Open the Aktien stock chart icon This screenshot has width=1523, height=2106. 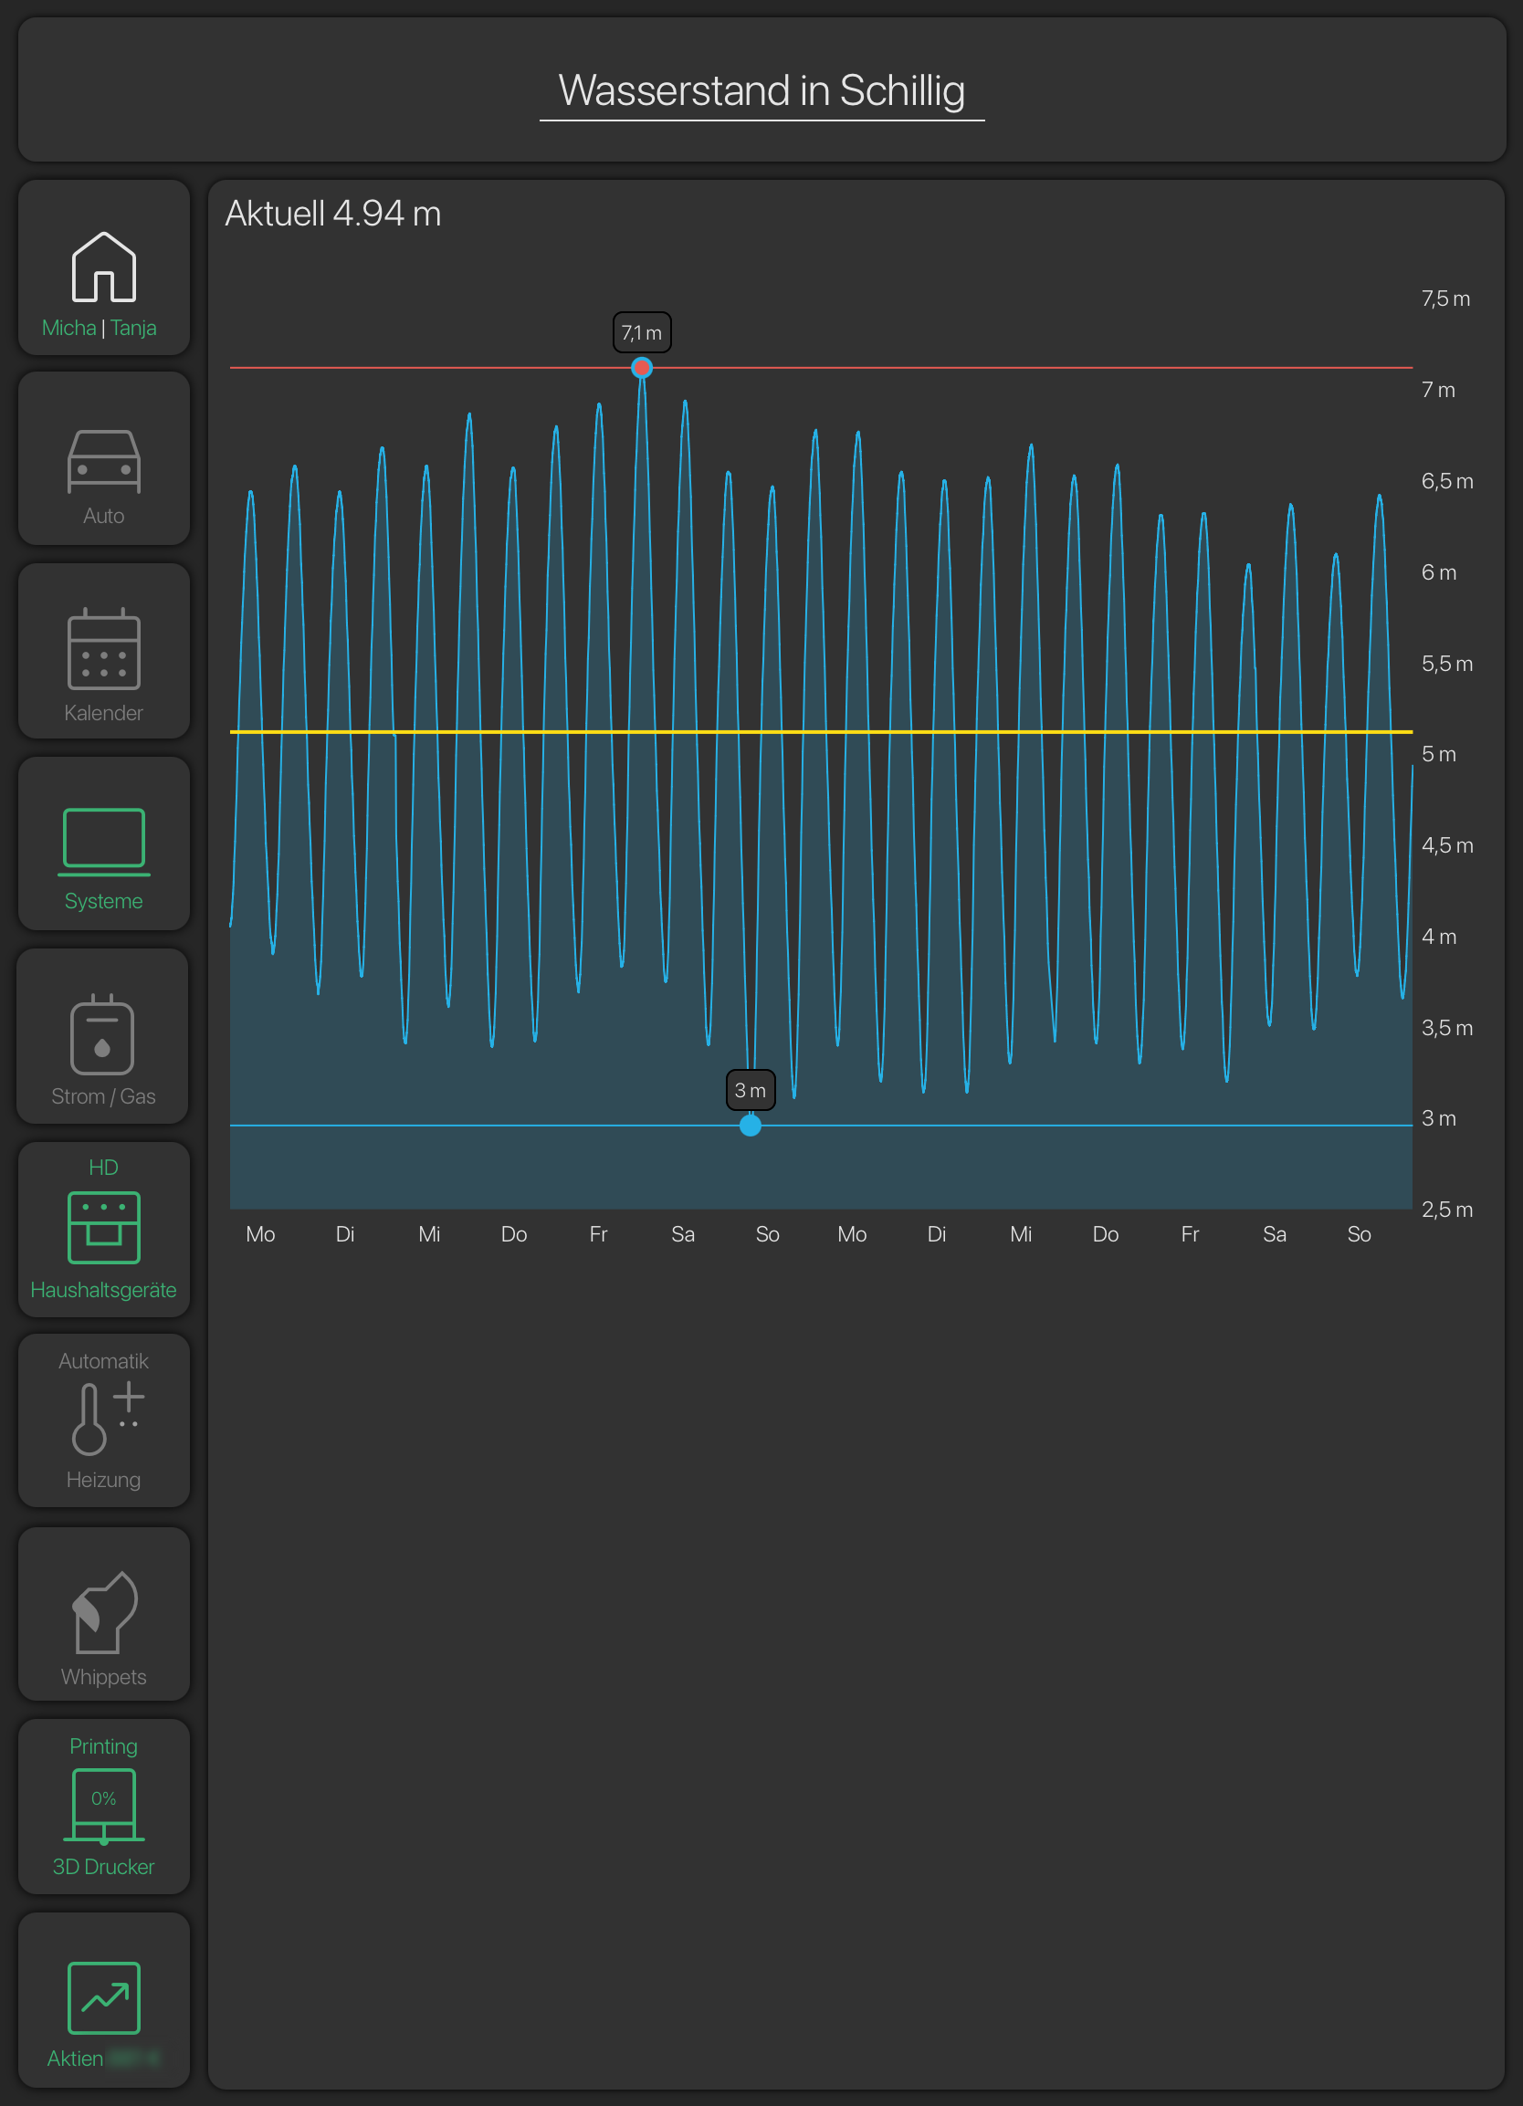(104, 1997)
